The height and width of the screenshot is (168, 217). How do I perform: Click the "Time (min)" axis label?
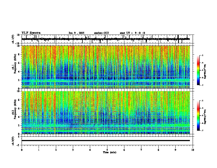(x=110, y=152)
